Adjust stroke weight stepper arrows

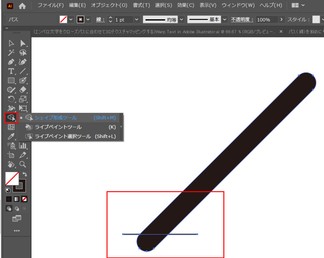(x=110, y=20)
